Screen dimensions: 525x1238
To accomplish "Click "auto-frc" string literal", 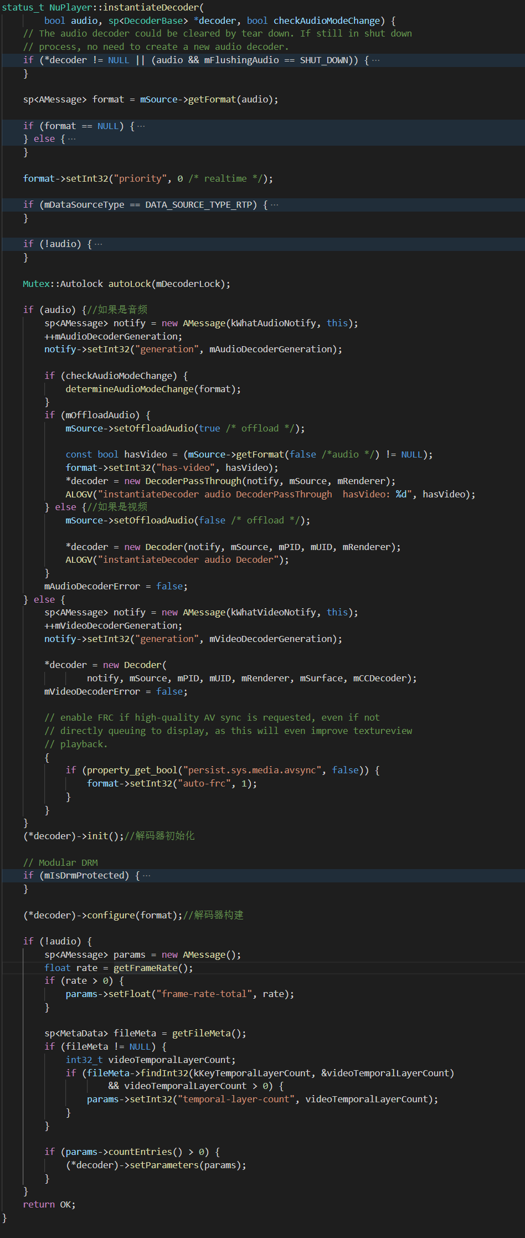I will (x=204, y=783).
